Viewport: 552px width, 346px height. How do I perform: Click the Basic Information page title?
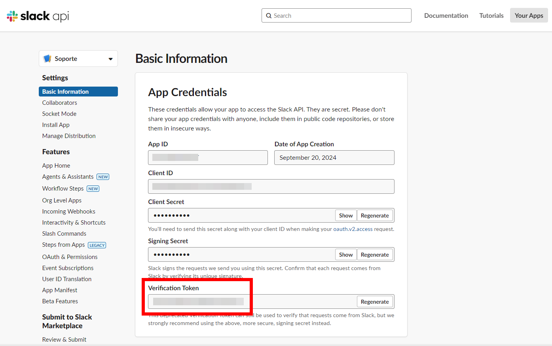[181, 59]
